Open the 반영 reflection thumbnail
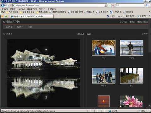The width and height of the screenshot is (151, 113). click(131, 76)
